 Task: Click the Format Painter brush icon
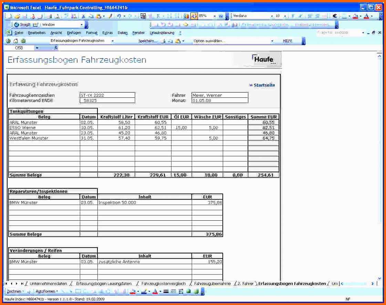click(111, 16)
